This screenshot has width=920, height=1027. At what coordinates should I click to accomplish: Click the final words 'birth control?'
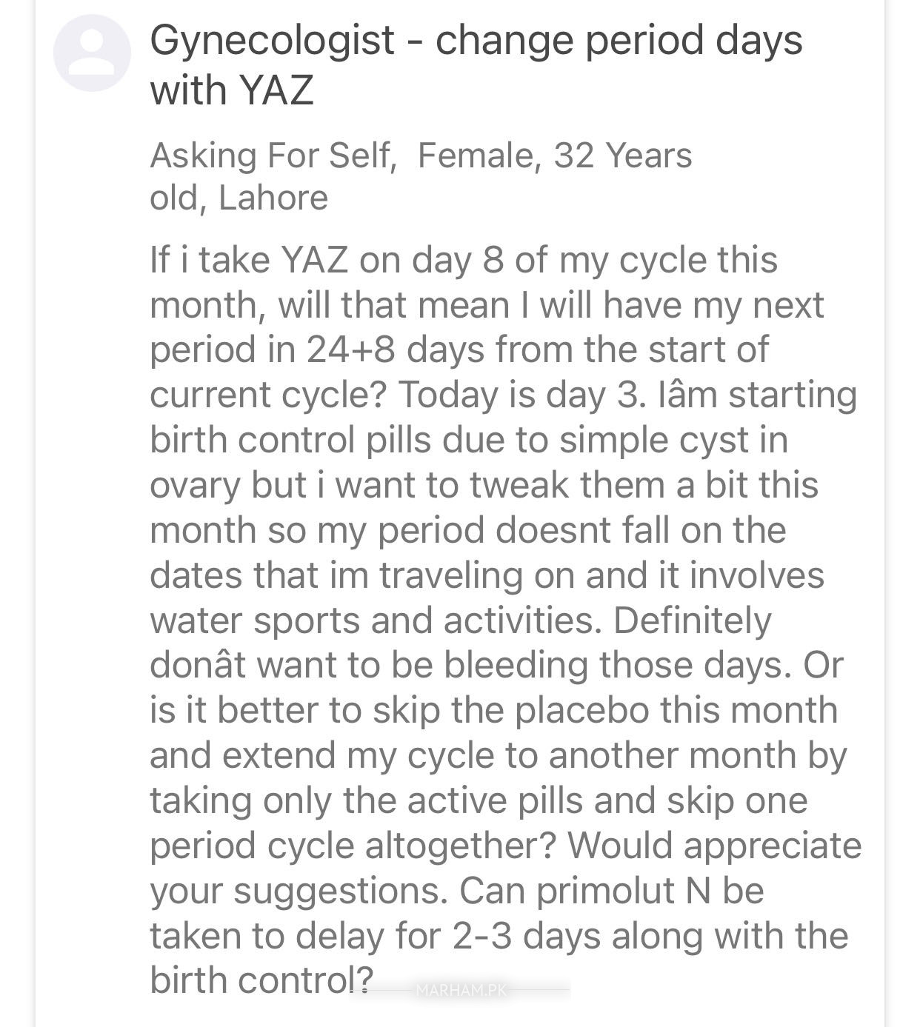[261, 980]
